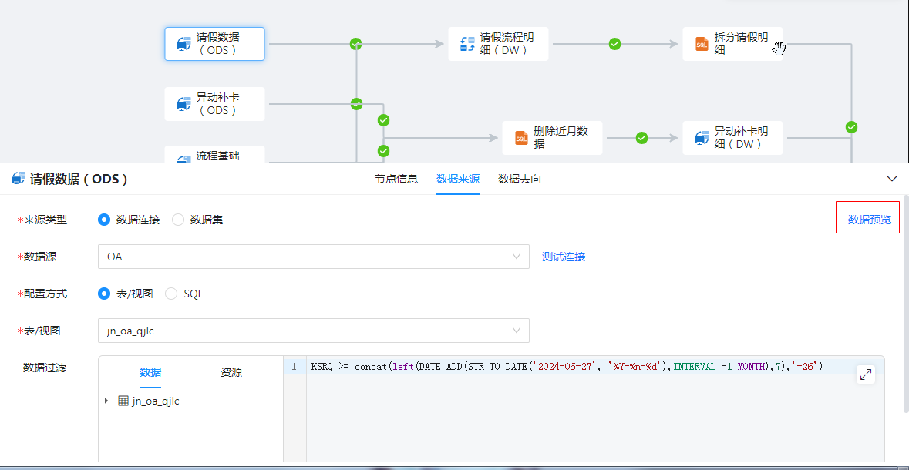The width and height of the screenshot is (909, 470).
Task: Switch to the 节点信息 tab
Action: (396, 179)
